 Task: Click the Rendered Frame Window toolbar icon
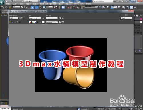click(131, 7)
